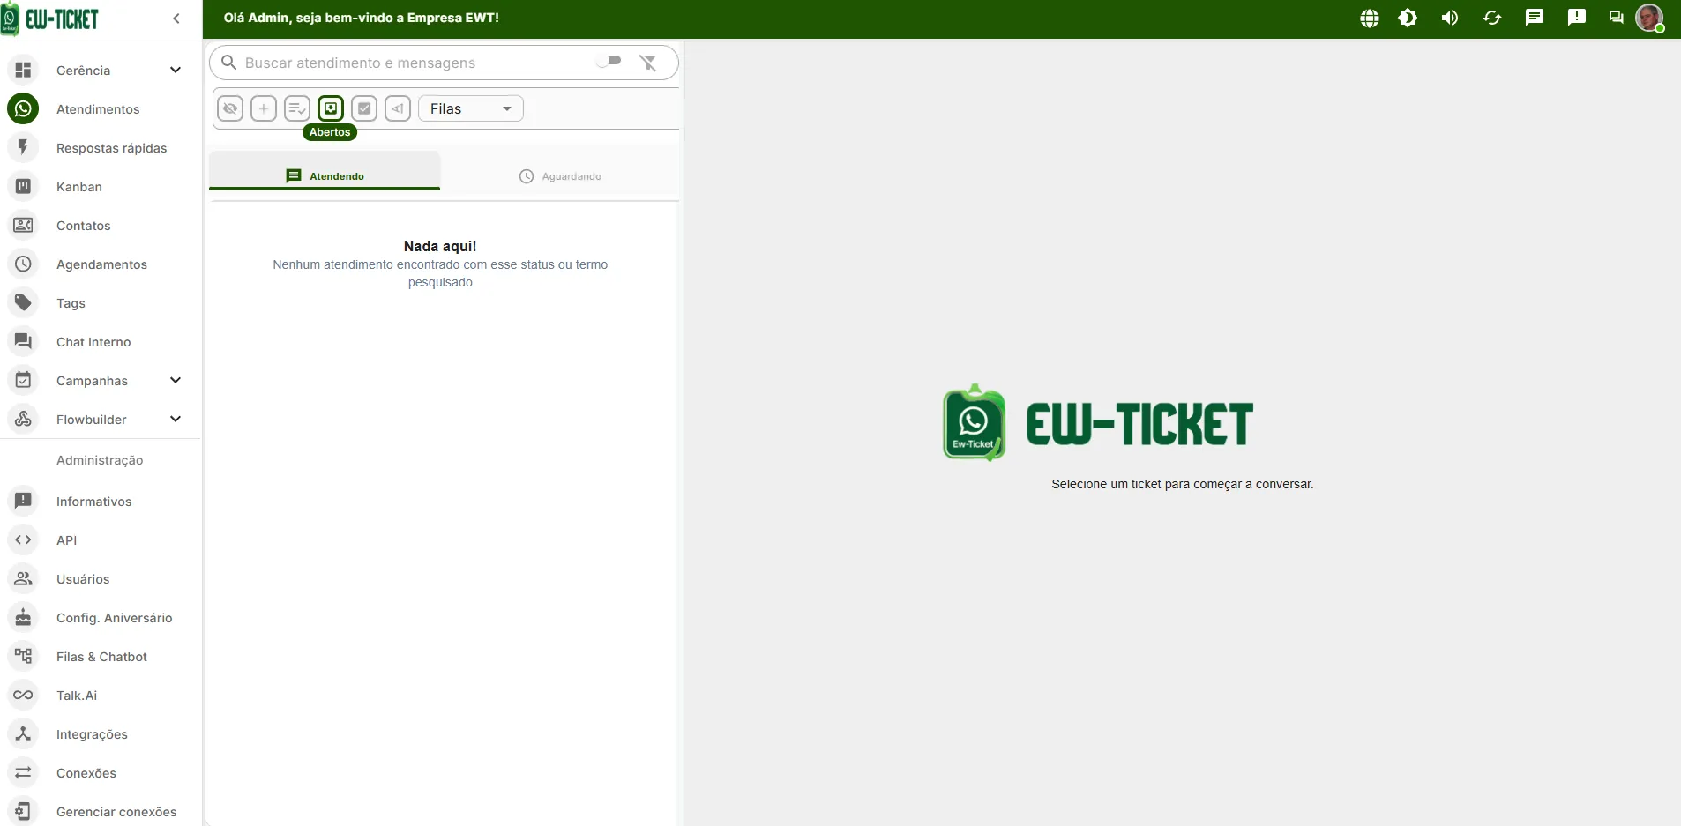
Task: Create new ticket with plus button
Action: [264, 108]
